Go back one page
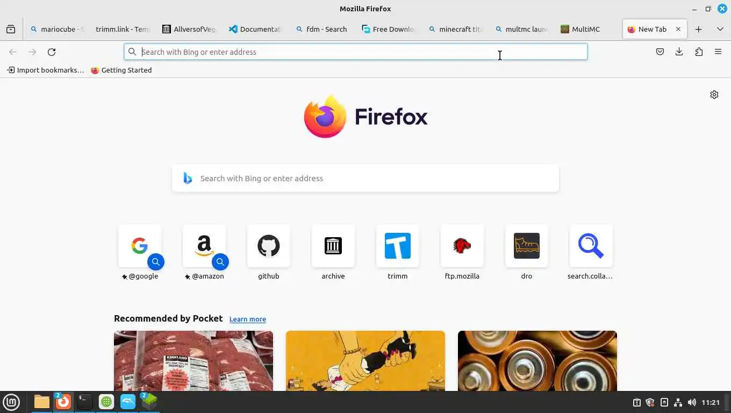This screenshot has height=413, width=731. pyautogui.click(x=13, y=52)
